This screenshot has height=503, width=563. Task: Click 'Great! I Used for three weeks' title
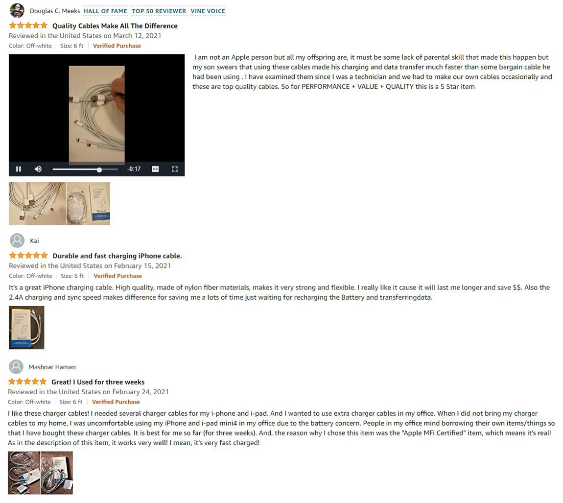click(98, 382)
